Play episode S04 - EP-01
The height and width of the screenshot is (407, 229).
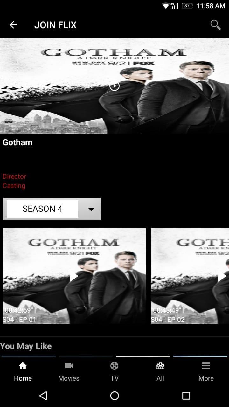click(74, 277)
